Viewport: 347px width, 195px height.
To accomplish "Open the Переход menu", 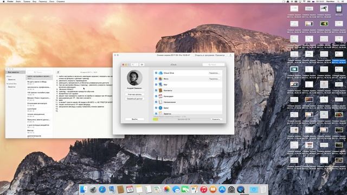I will click(x=43, y=1).
